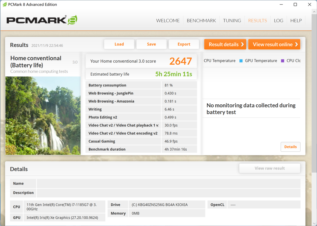Open the HELP tab
This screenshot has height=226, width=317.
[x=296, y=20]
